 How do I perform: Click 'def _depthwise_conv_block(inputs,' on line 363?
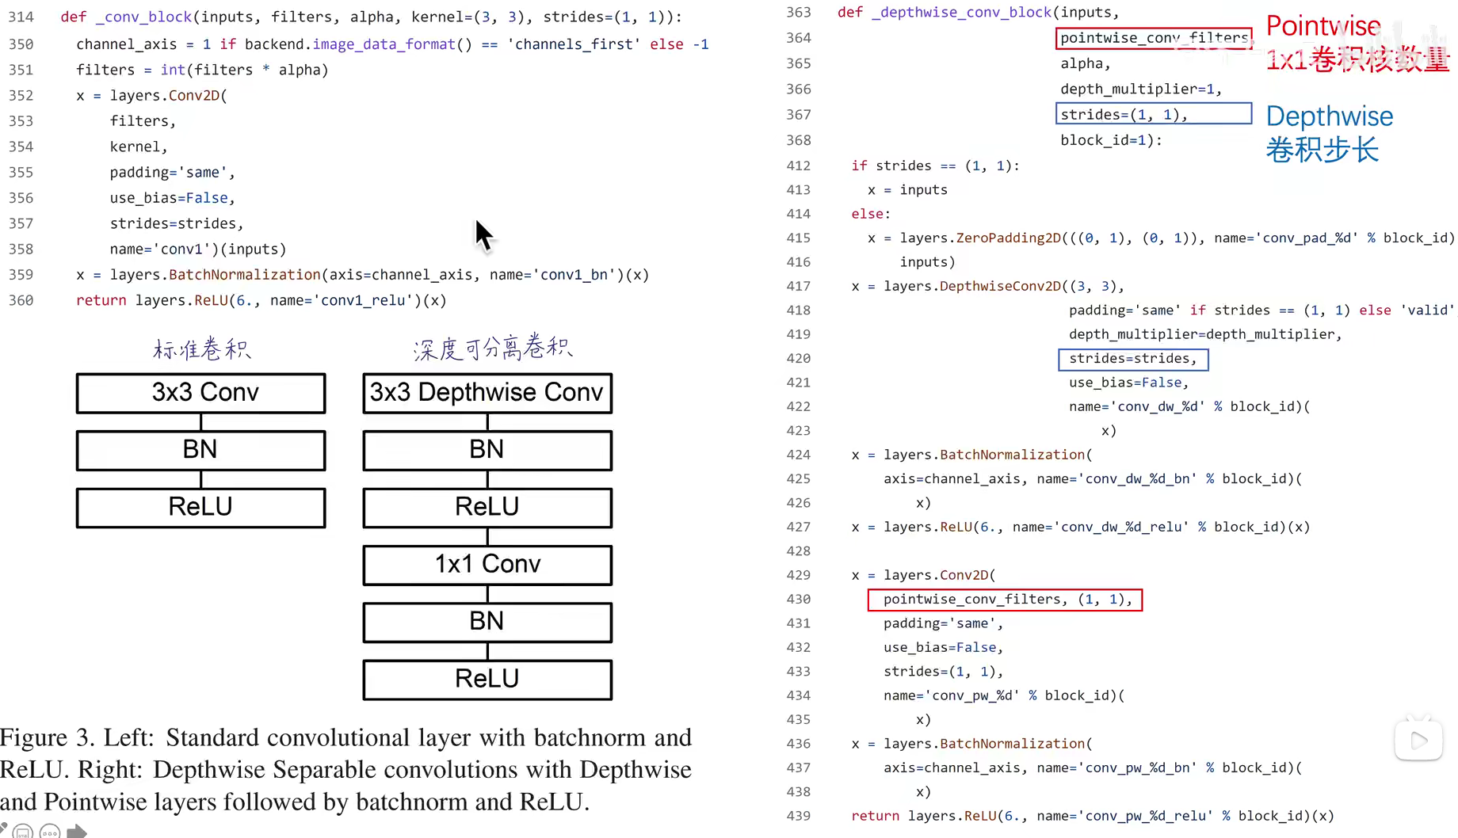[979, 12]
